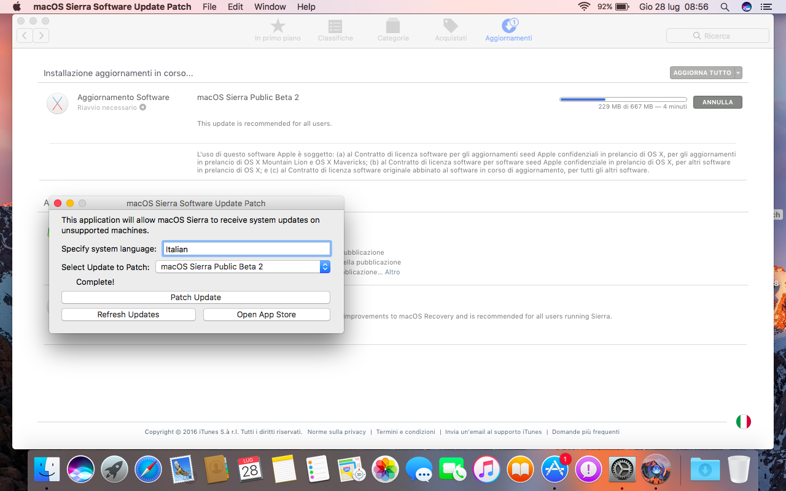
Task: Click the macOS Sierra download progress bar
Action: [x=623, y=99]
